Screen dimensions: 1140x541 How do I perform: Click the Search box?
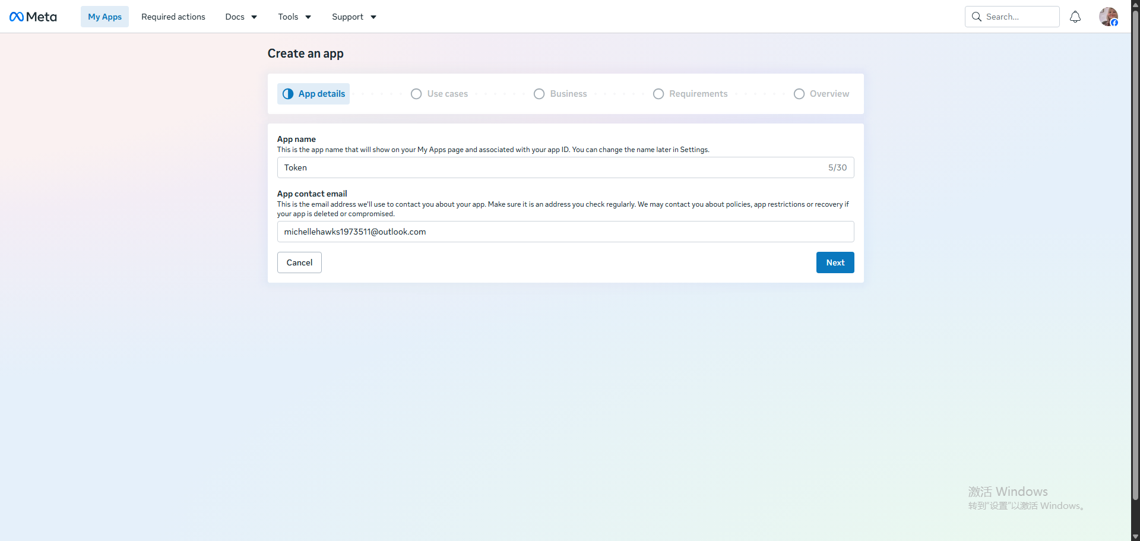(x=1012, y=17)
